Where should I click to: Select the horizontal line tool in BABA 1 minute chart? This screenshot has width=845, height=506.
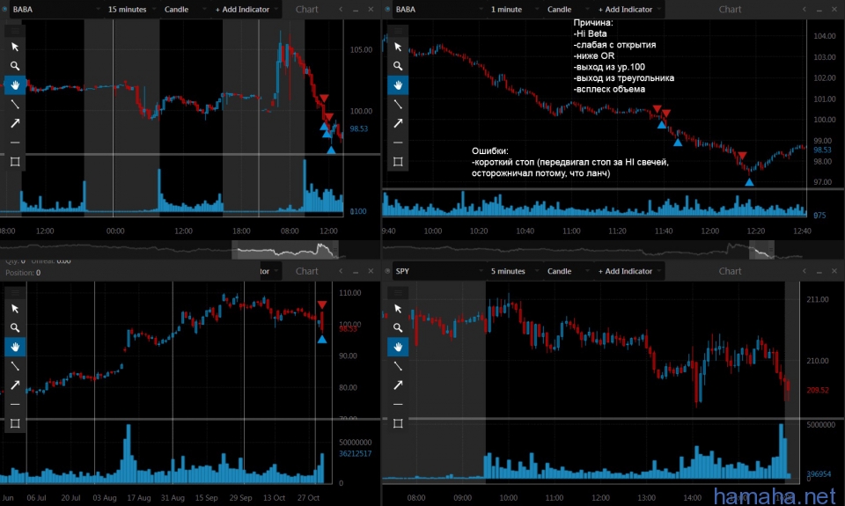398,143
